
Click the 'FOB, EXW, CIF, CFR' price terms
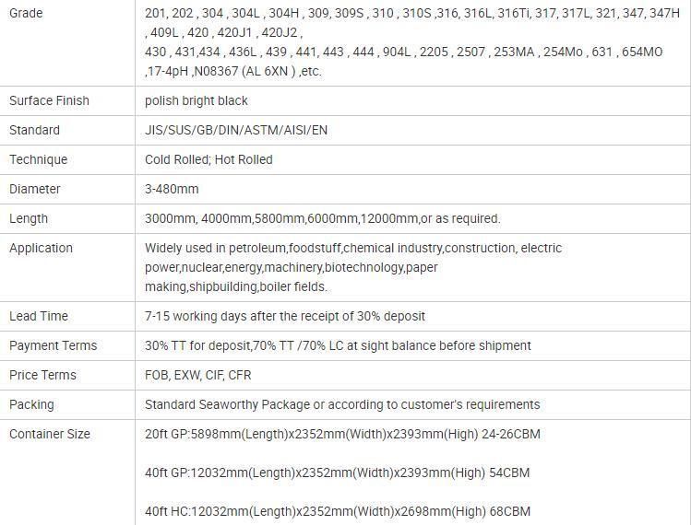197,376
